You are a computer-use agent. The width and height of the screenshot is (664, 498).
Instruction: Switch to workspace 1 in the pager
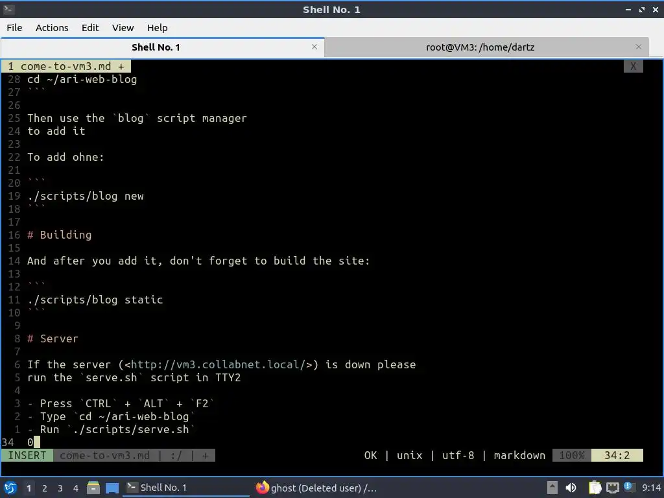click(x=29, y=488)
